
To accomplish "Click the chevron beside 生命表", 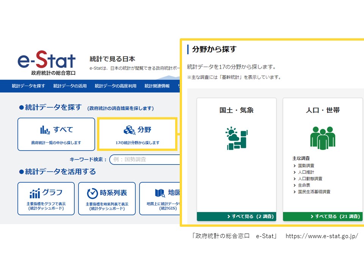I will (295, 185).
